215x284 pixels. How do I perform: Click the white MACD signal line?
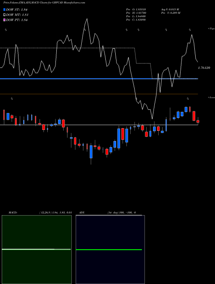tap(36, 250)
